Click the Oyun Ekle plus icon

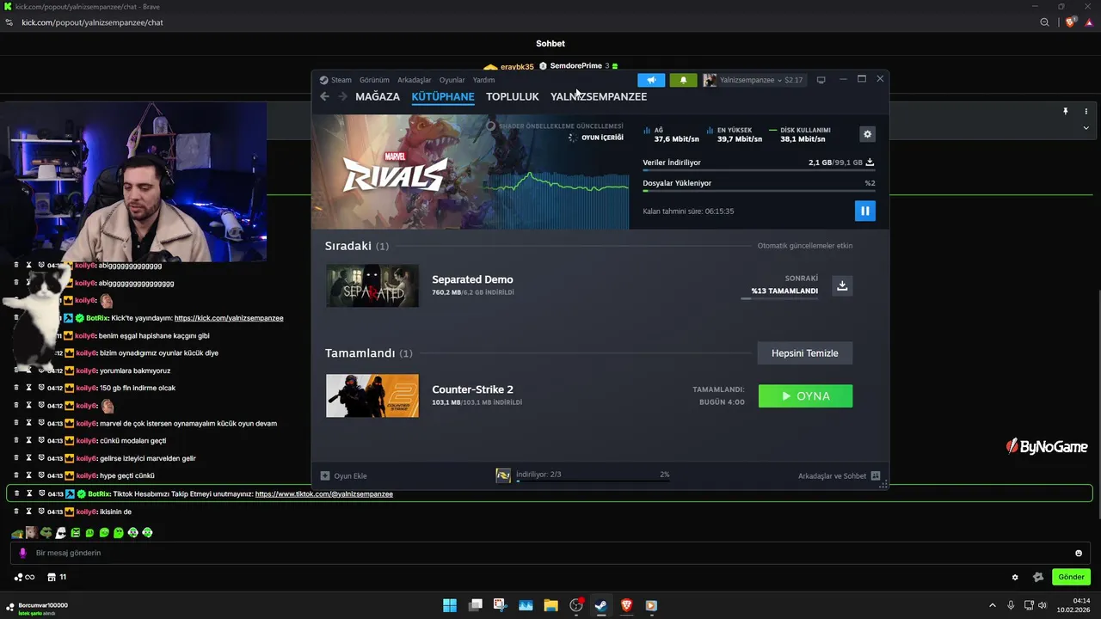(x=325, y=475)
